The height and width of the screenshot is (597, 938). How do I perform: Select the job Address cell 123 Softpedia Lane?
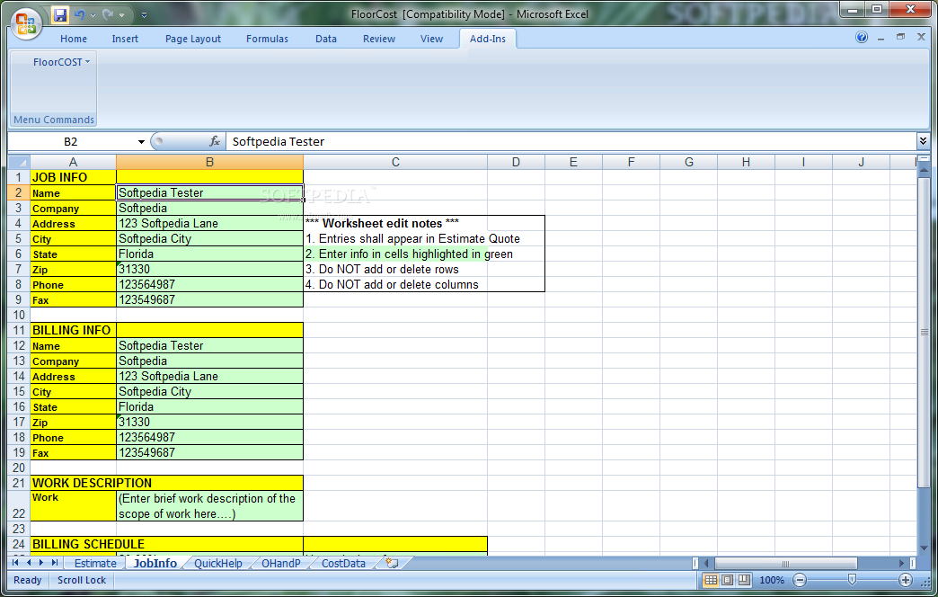pos(210,223)
